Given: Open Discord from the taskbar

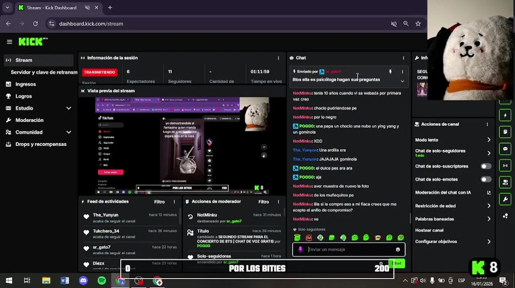Looking at the screenshot, I should click(83, 281).
